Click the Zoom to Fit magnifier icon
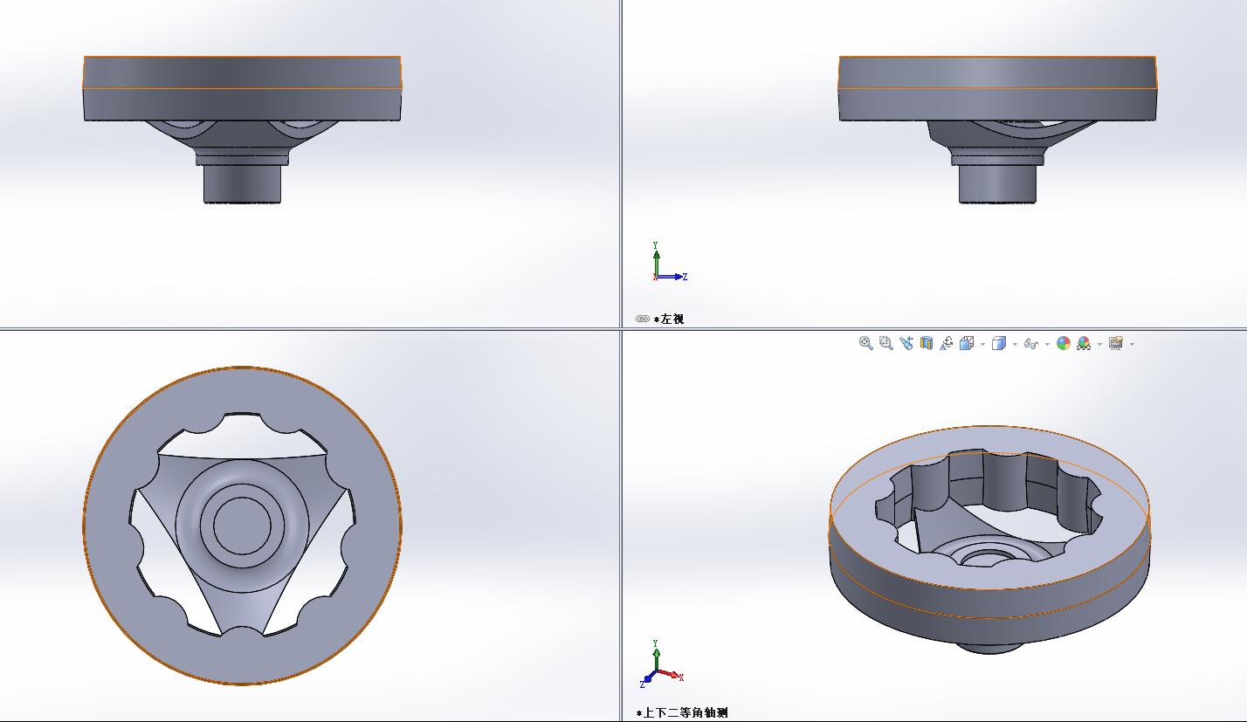Screen dimensions: 1247x722 866,344
